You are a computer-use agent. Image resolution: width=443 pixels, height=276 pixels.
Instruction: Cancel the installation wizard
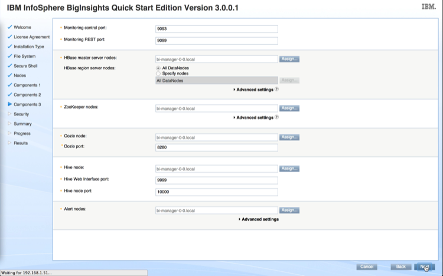pyautogui.click(x=367, y=267)
